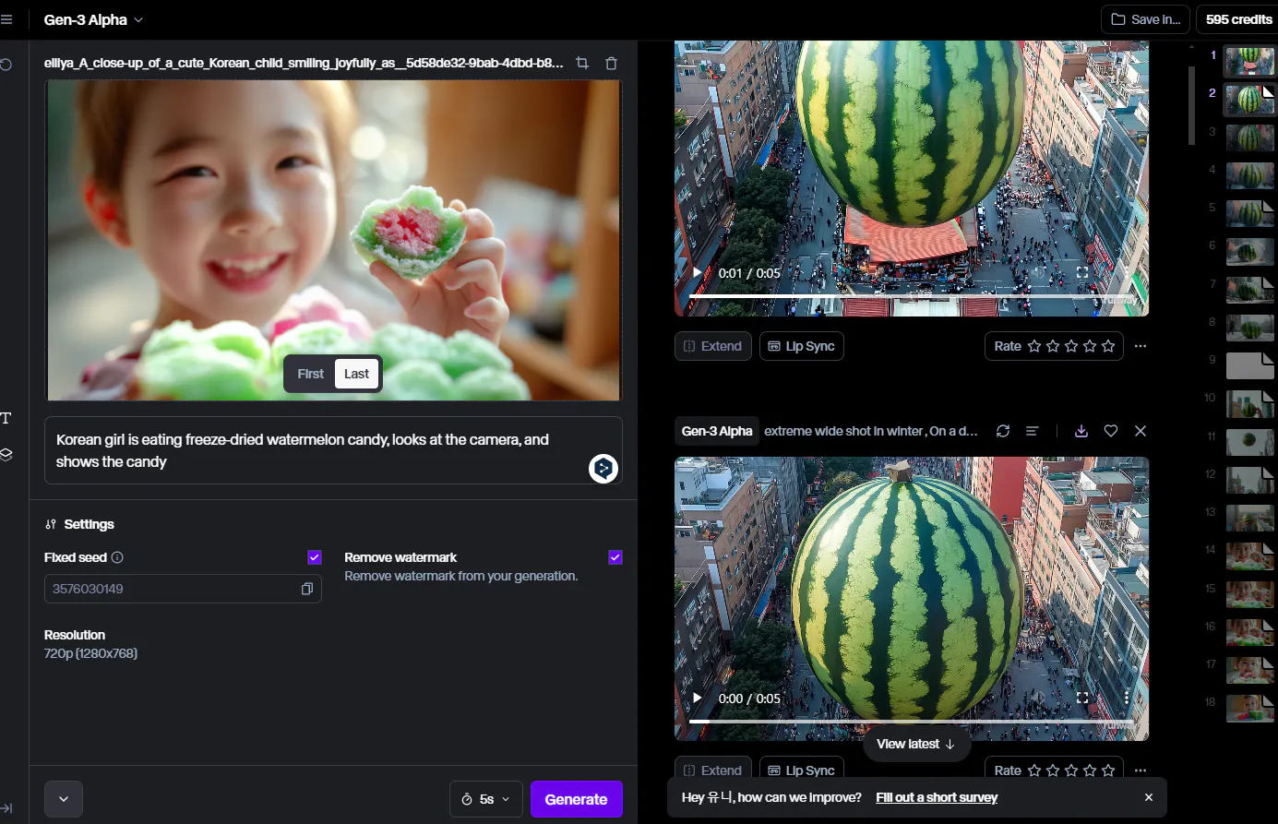Open generation thumbnail number 18
Viewport: 1278px width, 824px height.
point(1249,708)
